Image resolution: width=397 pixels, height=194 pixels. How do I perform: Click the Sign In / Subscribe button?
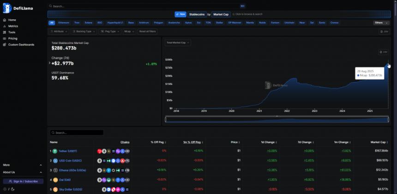pyautogui.click(x=23, y=182)
